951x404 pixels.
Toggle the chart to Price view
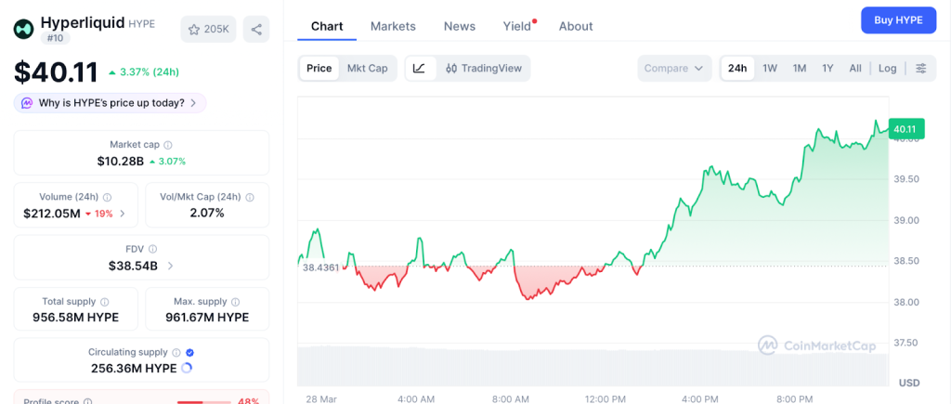[319, 68]
